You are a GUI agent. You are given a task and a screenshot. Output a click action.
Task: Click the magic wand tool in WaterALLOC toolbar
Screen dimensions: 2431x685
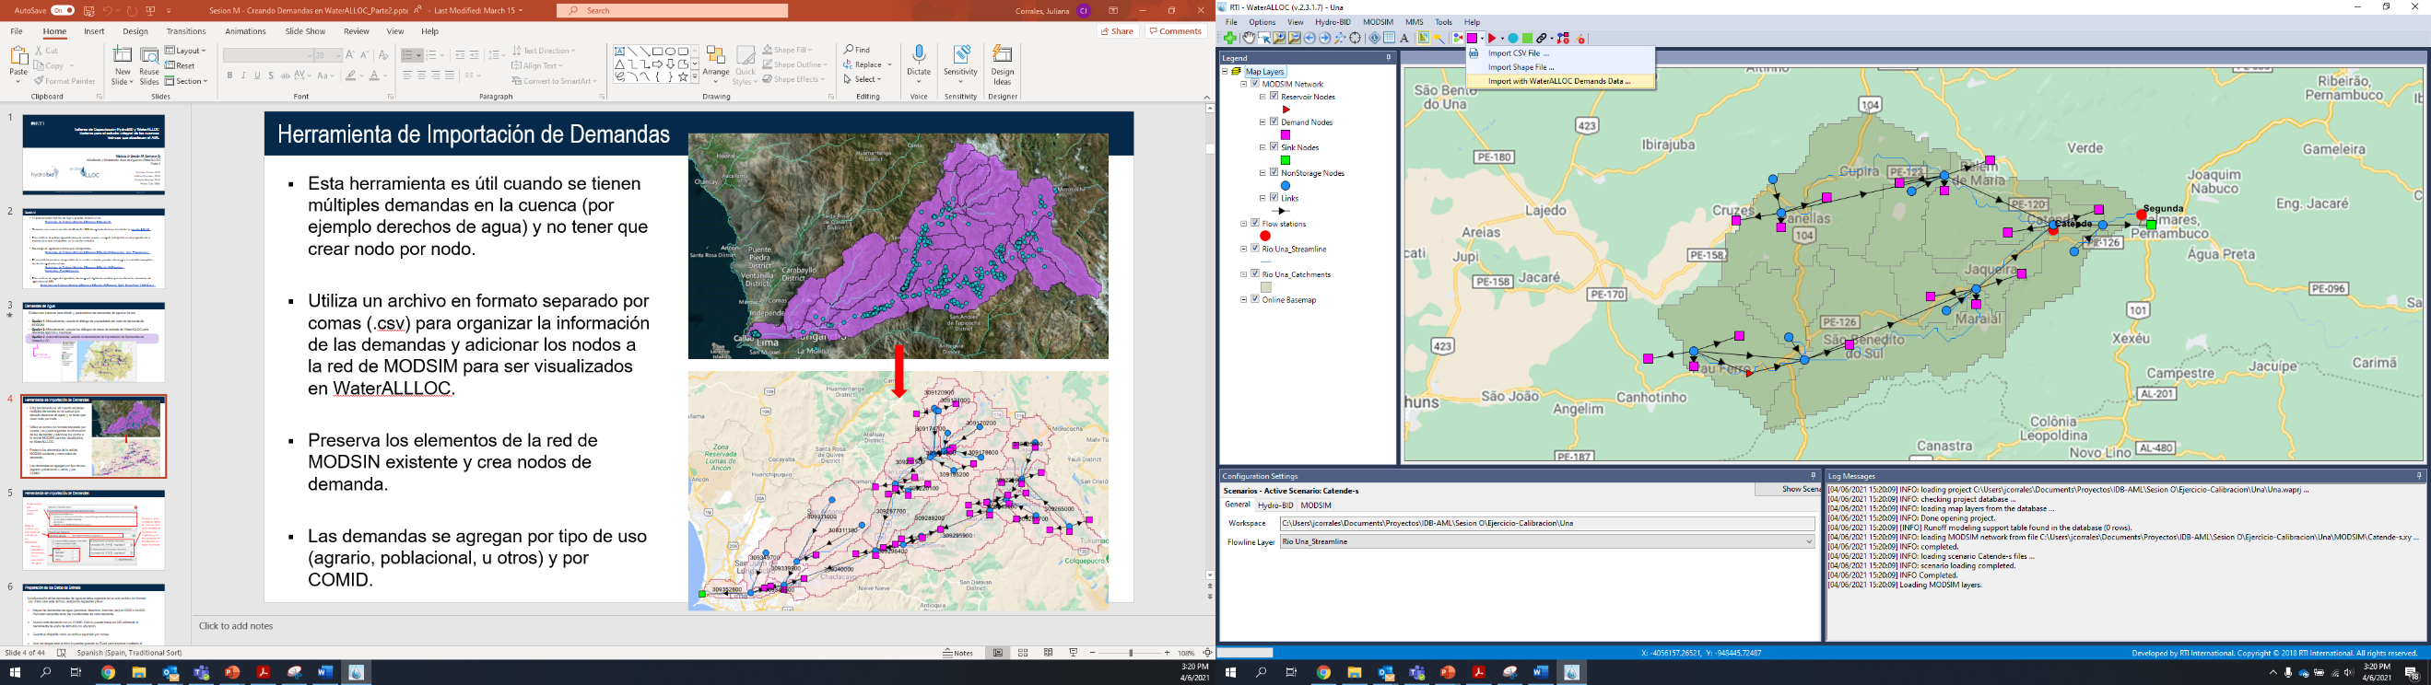pos(1439,38)
